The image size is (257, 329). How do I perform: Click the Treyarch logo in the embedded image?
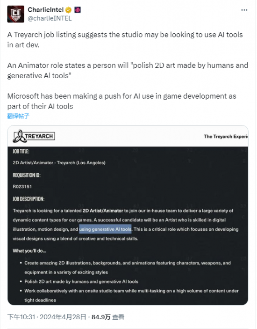point(34,136)
